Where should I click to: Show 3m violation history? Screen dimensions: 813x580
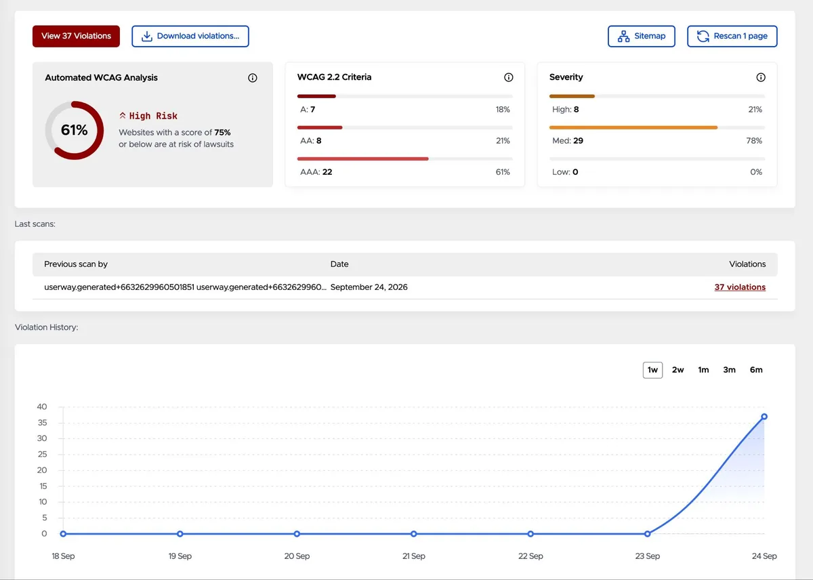point(730,370)
